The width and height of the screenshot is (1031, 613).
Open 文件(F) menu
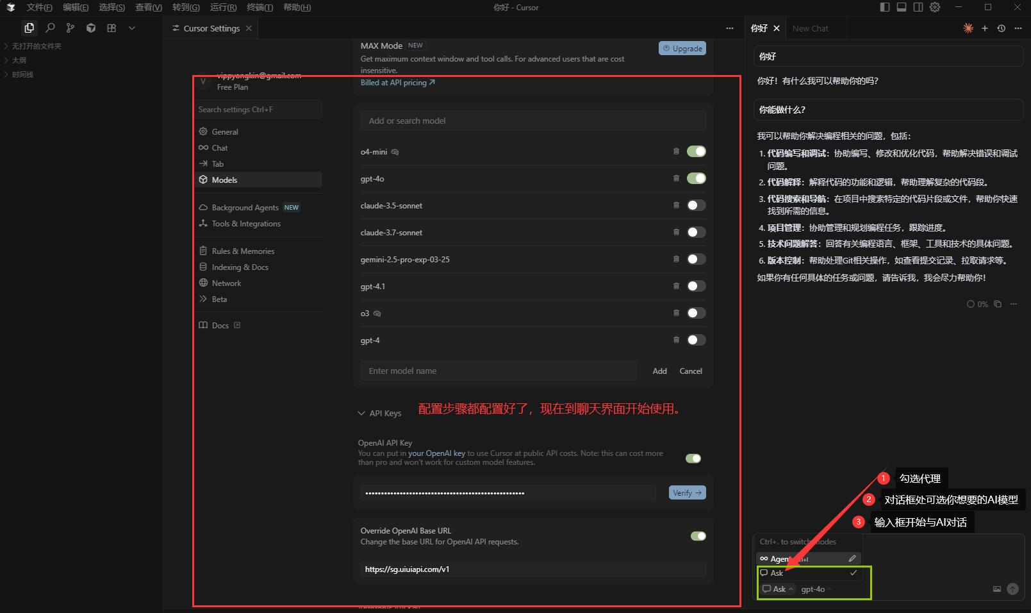click(x=39, y=7)
